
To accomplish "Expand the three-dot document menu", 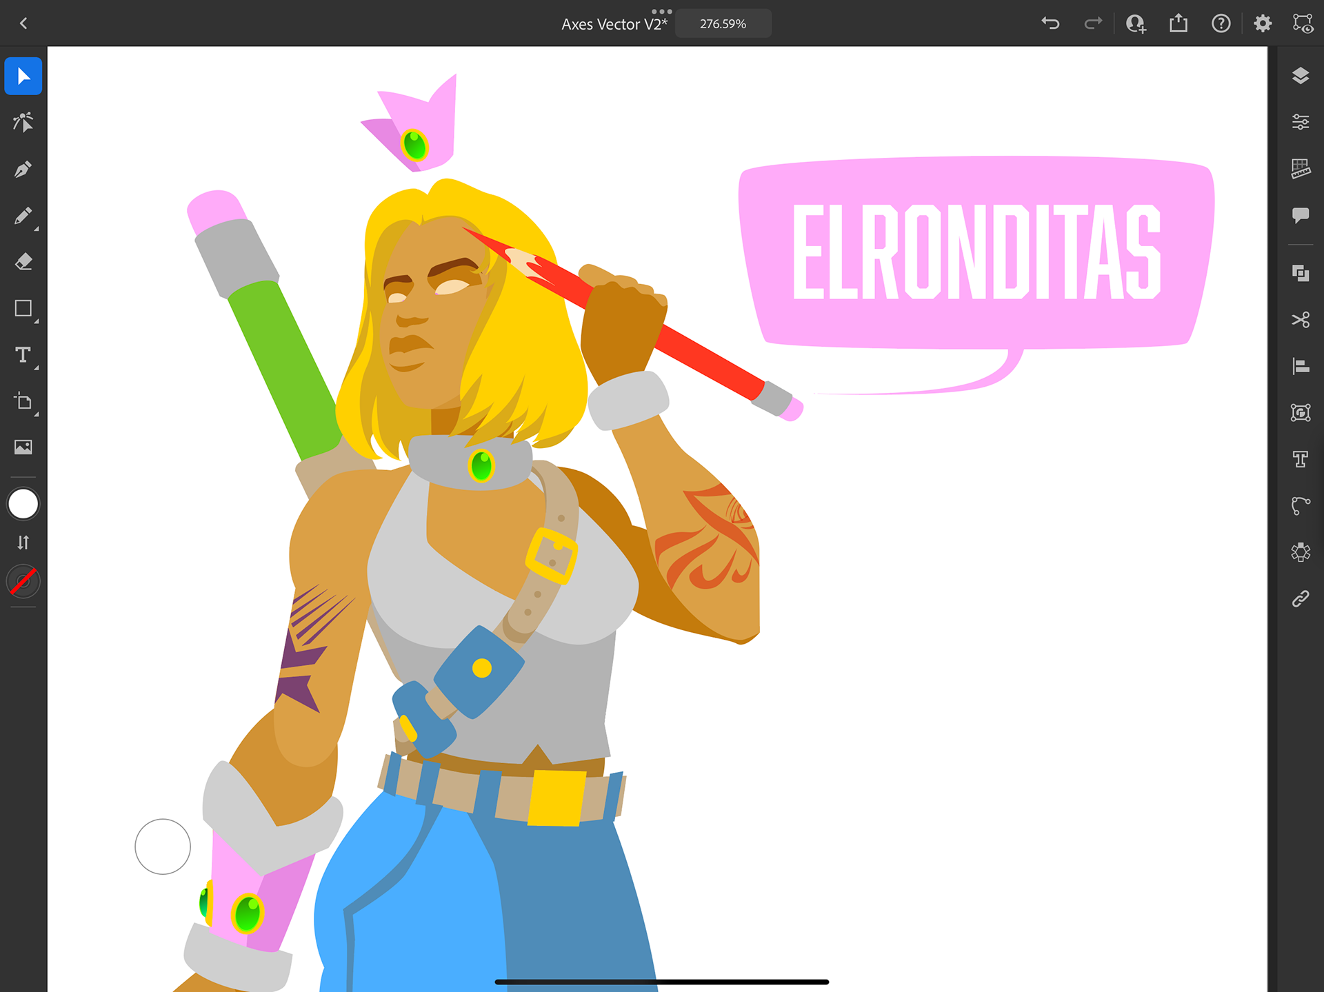I will [x=661, y=11].
